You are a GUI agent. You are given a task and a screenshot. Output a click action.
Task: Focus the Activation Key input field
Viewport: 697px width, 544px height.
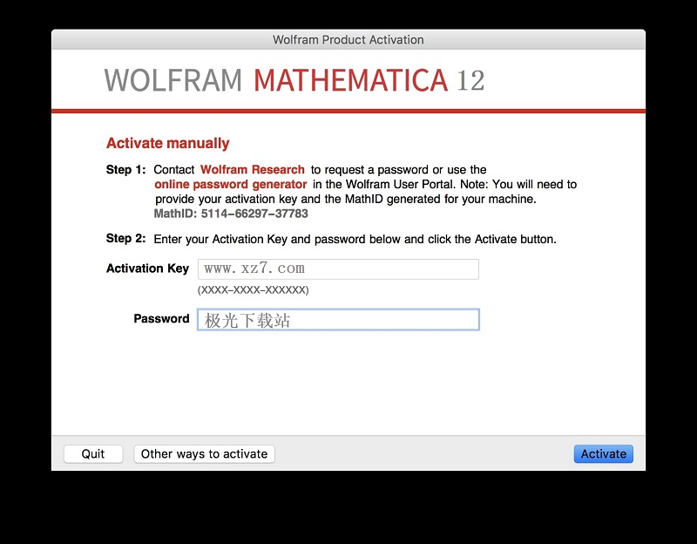pos(338,269)
